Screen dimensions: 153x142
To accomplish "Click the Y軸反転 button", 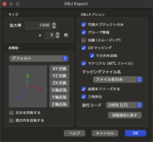I will click(x=59, y=97).
